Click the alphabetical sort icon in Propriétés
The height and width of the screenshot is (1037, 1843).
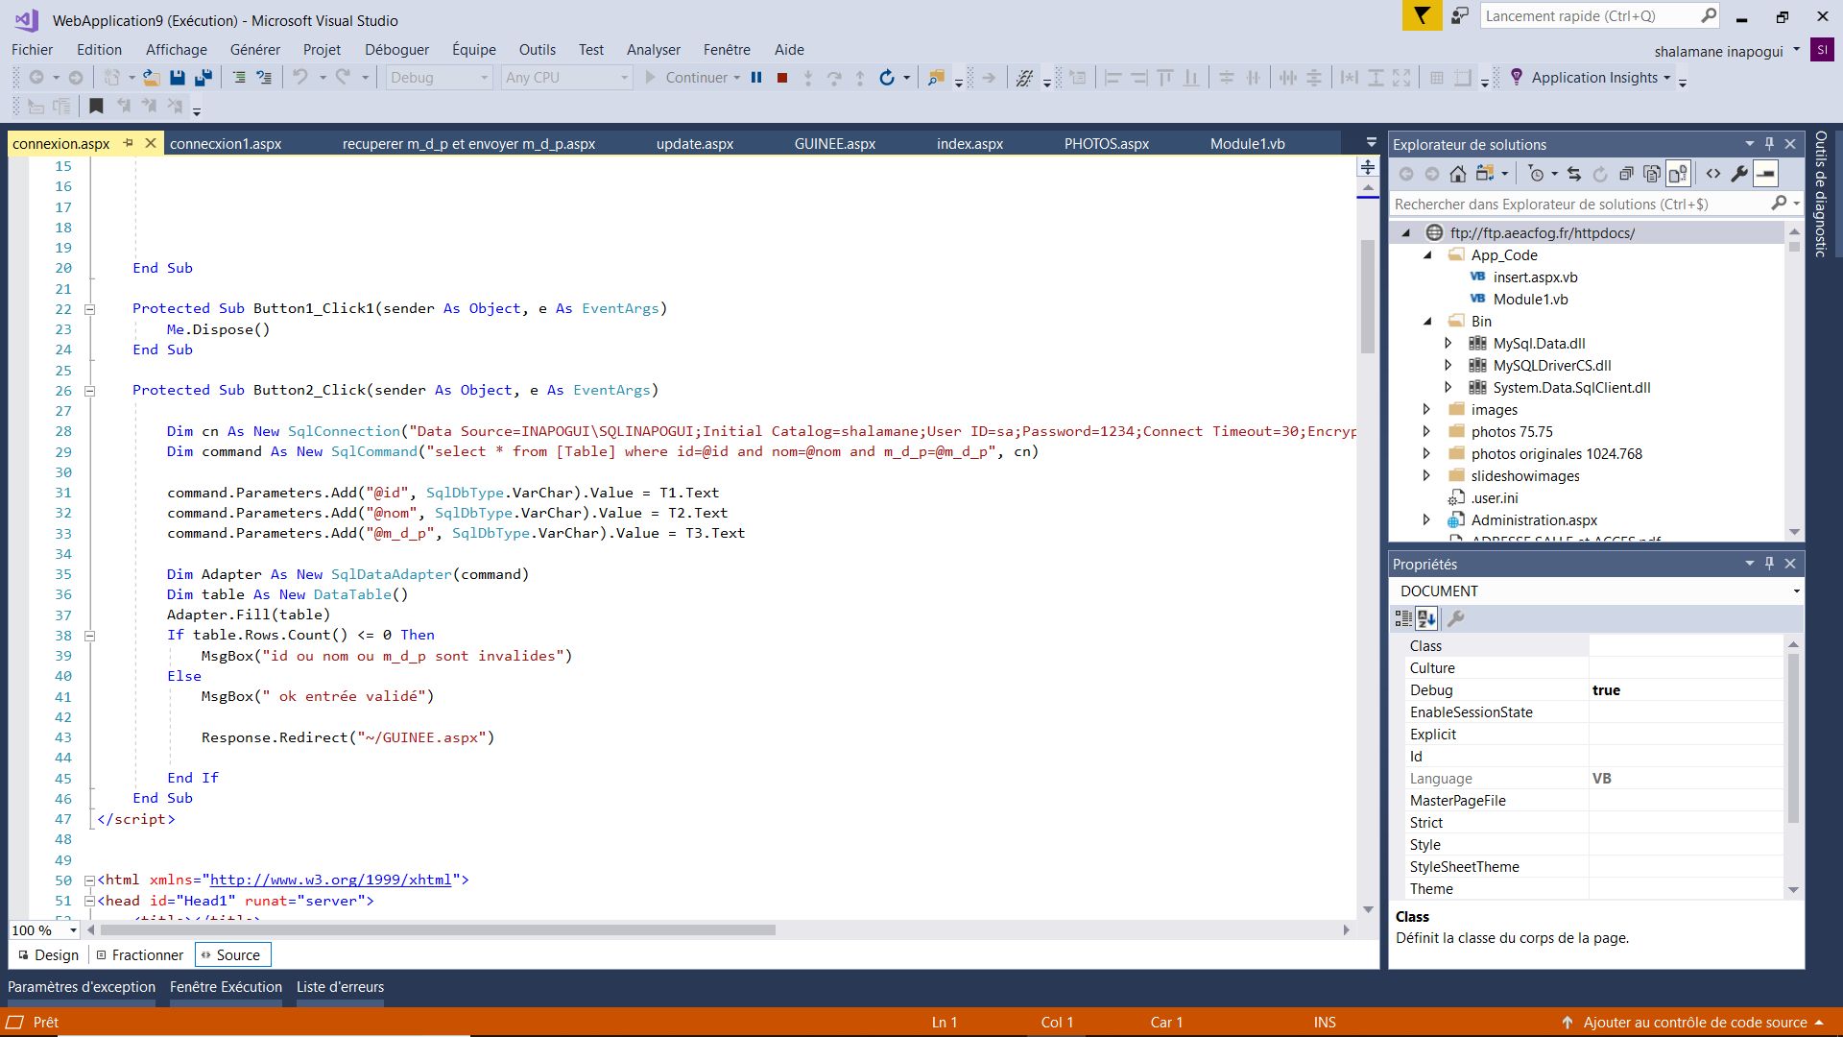point(1426,618)
